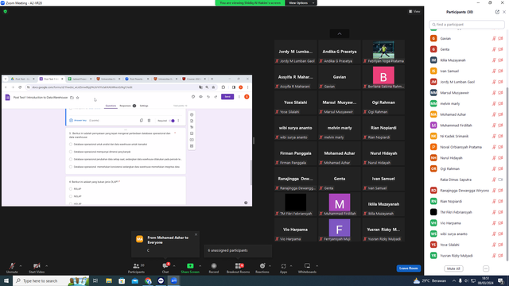This screenshot has width=509, height=286.
Task: Star the Post Test form title
Action: click(x=78, y=97)
